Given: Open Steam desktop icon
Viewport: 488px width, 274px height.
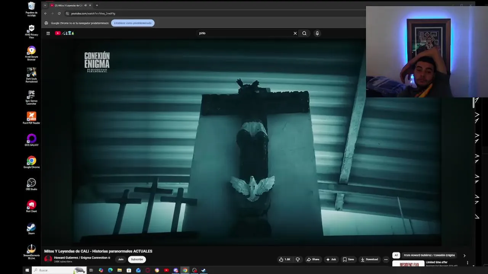Looking at the screenshot, I should 31,228.
